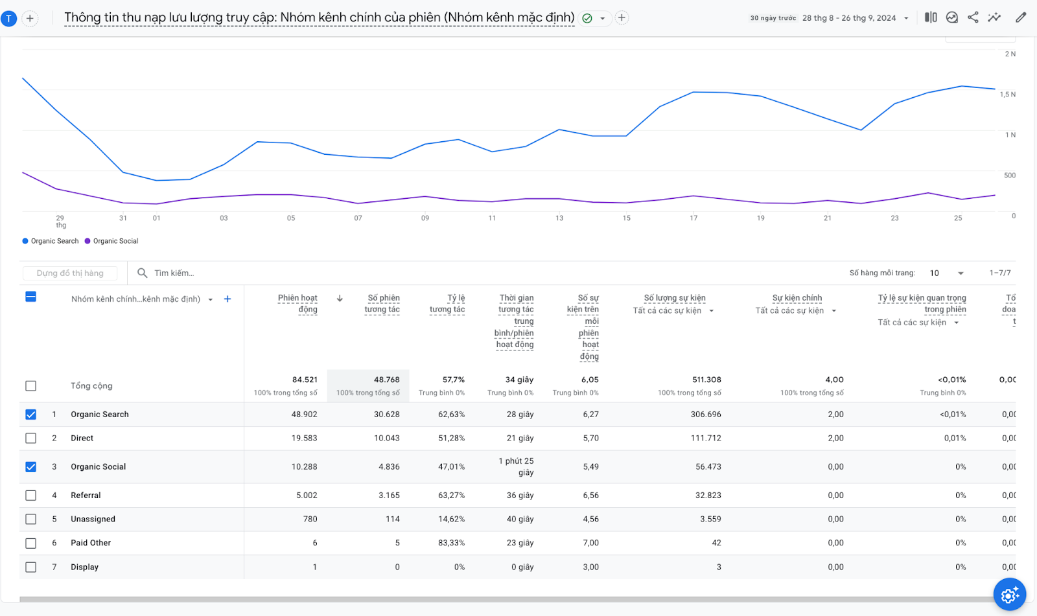Screen dimensions: 1037x616
Task: Click the edit comparisons columns icon
Action: [x=931, y=17]
